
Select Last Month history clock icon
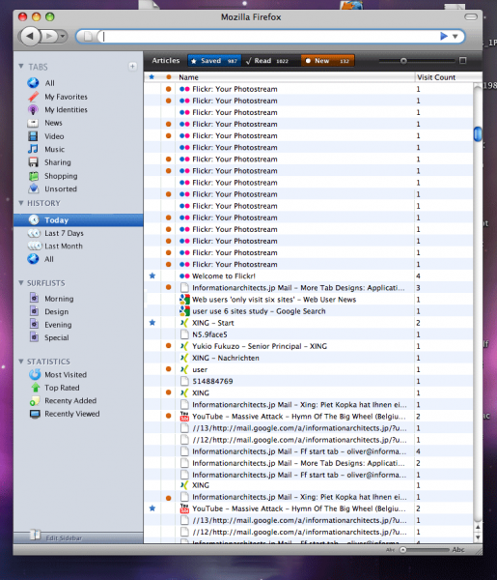35,246
